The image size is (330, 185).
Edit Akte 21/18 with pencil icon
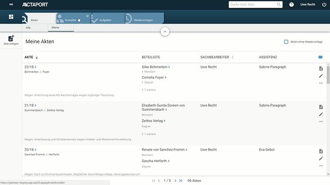321,114
